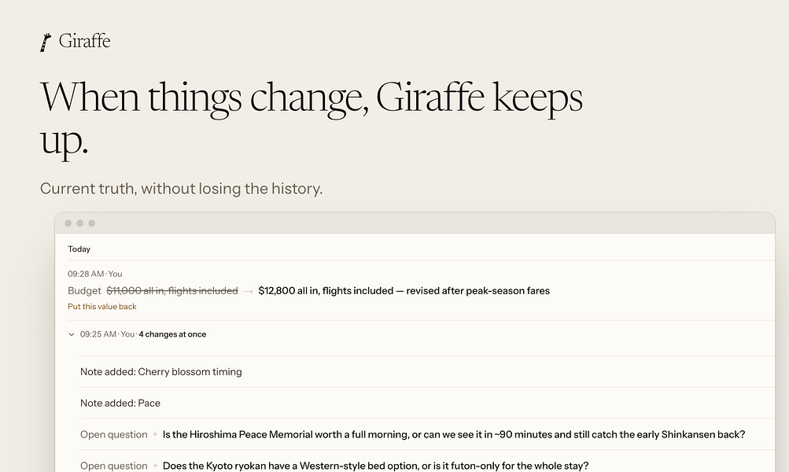
Task: Click the "4 changes at once" label
Action: click(x=172, y=334)
